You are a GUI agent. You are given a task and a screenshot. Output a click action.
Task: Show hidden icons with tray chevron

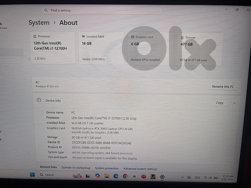pos(182,177)
